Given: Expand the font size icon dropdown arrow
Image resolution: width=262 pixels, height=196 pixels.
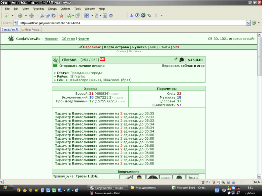Looking at the screenshot, I should point(73,16).
